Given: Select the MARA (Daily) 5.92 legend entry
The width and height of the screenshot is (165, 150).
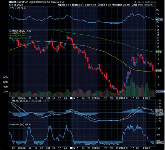Looking at the screenshot, I should point(21,31).
